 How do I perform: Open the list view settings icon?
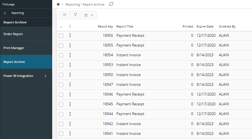click(x=65, y=15)
